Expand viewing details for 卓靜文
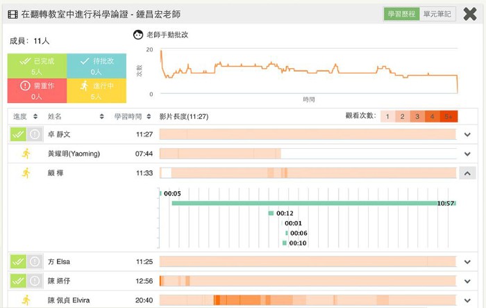Screen dimensions: 486x308 (467, 134)
